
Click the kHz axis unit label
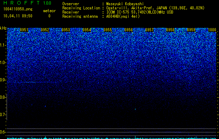(3, 28)
